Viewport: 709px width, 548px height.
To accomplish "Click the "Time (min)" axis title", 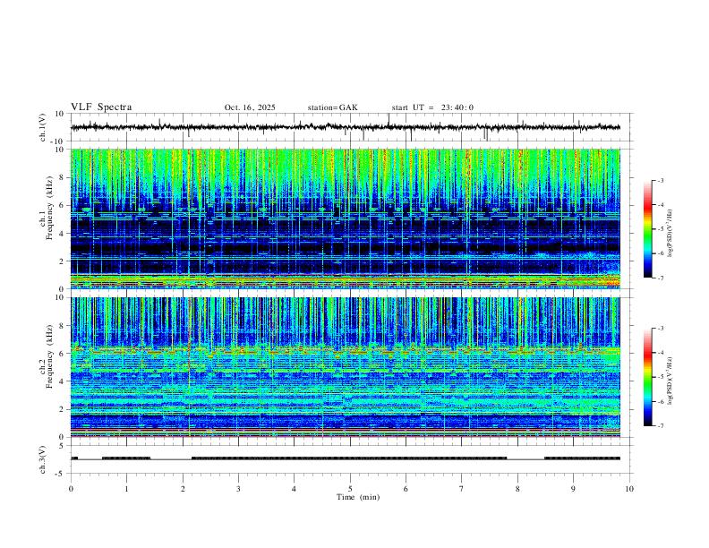I will tap(358, 497).
